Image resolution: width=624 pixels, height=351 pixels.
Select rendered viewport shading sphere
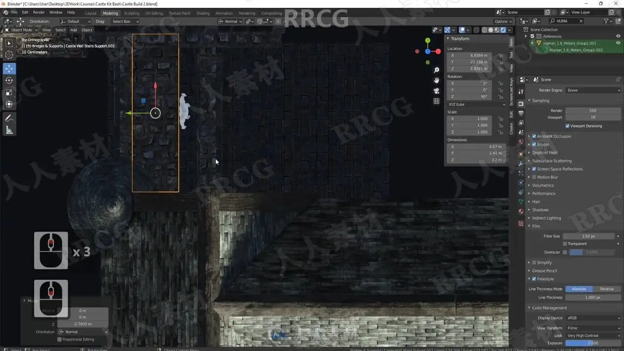(x=503, y=30)
